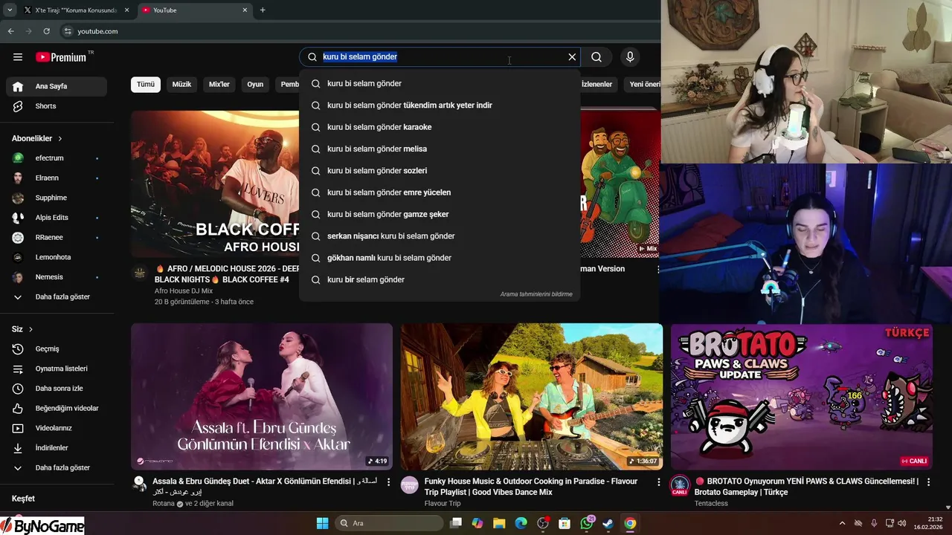
Task: Select suggestion 'tükendim artık yeter indir'
Action: 440,106
